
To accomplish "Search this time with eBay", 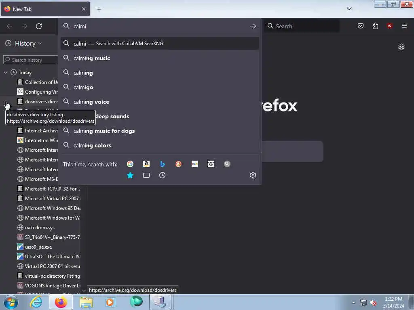I will click(x=195, y=164).
